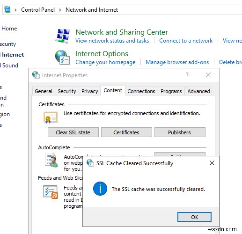Expand the chevron before Network and Internet
The height and width of the screenshot is (234, 242).
coord(60,10)
